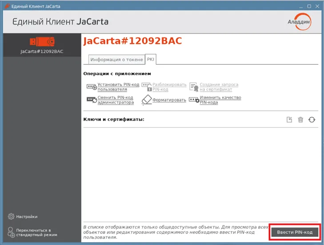Open Установить PIN-код пользователя link
This screenshot has height=245, width=324.
[x=118, y=87]
